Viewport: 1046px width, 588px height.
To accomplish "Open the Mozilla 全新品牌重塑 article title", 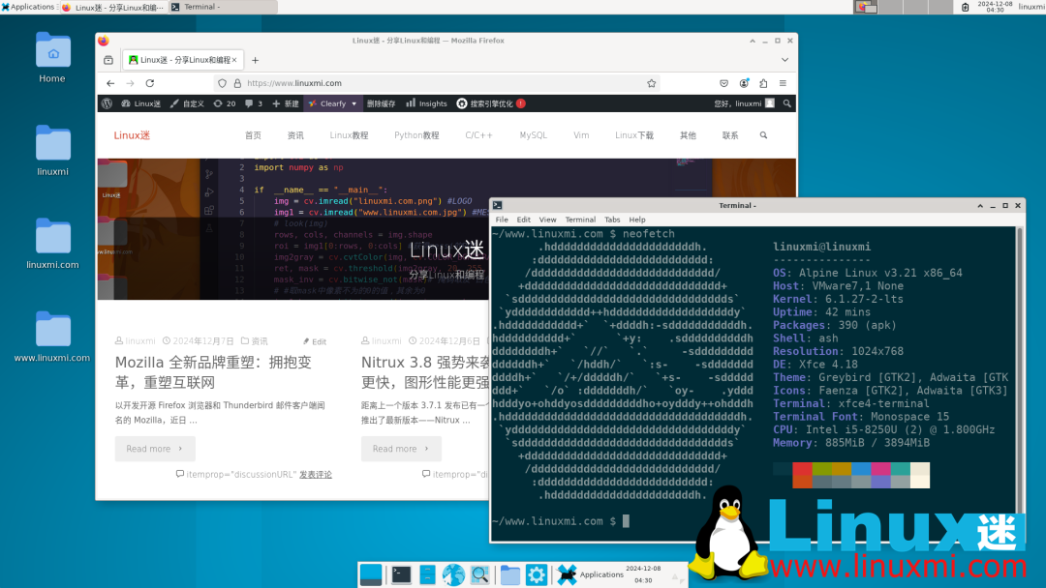I will [x=213, y=372].
